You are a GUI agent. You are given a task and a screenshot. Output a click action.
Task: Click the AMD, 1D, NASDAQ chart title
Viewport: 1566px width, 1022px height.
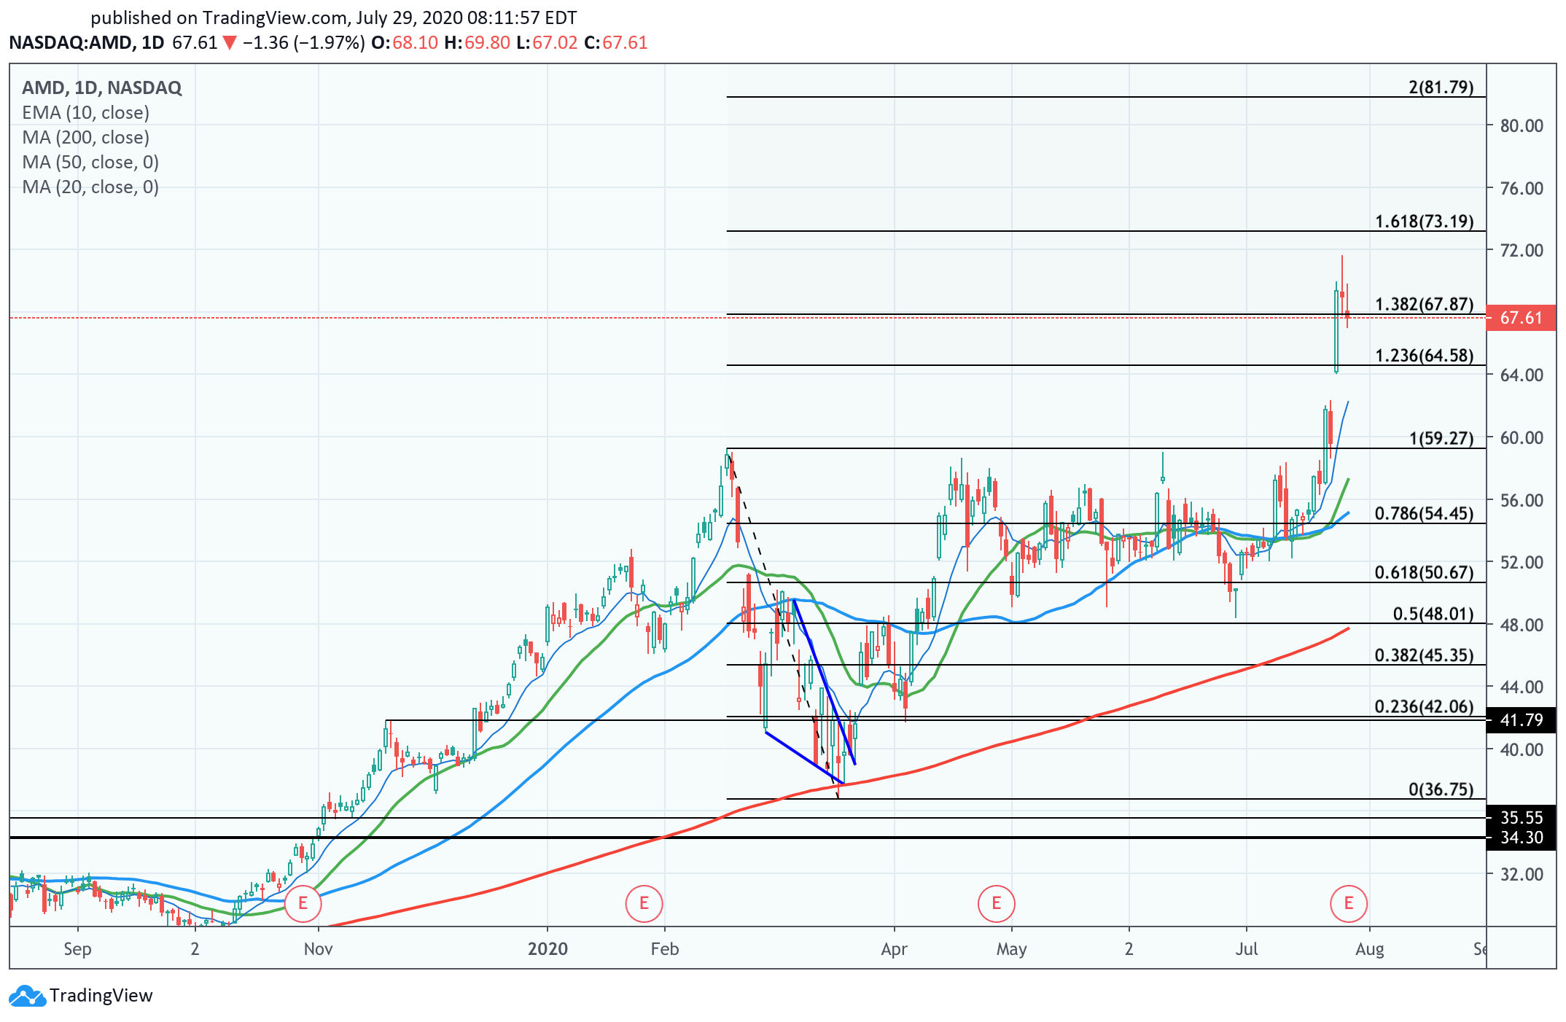101,87
